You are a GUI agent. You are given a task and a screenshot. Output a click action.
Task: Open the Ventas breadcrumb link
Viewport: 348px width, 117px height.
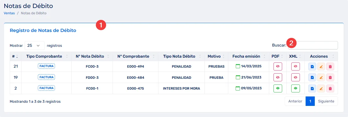pos(9,13)
